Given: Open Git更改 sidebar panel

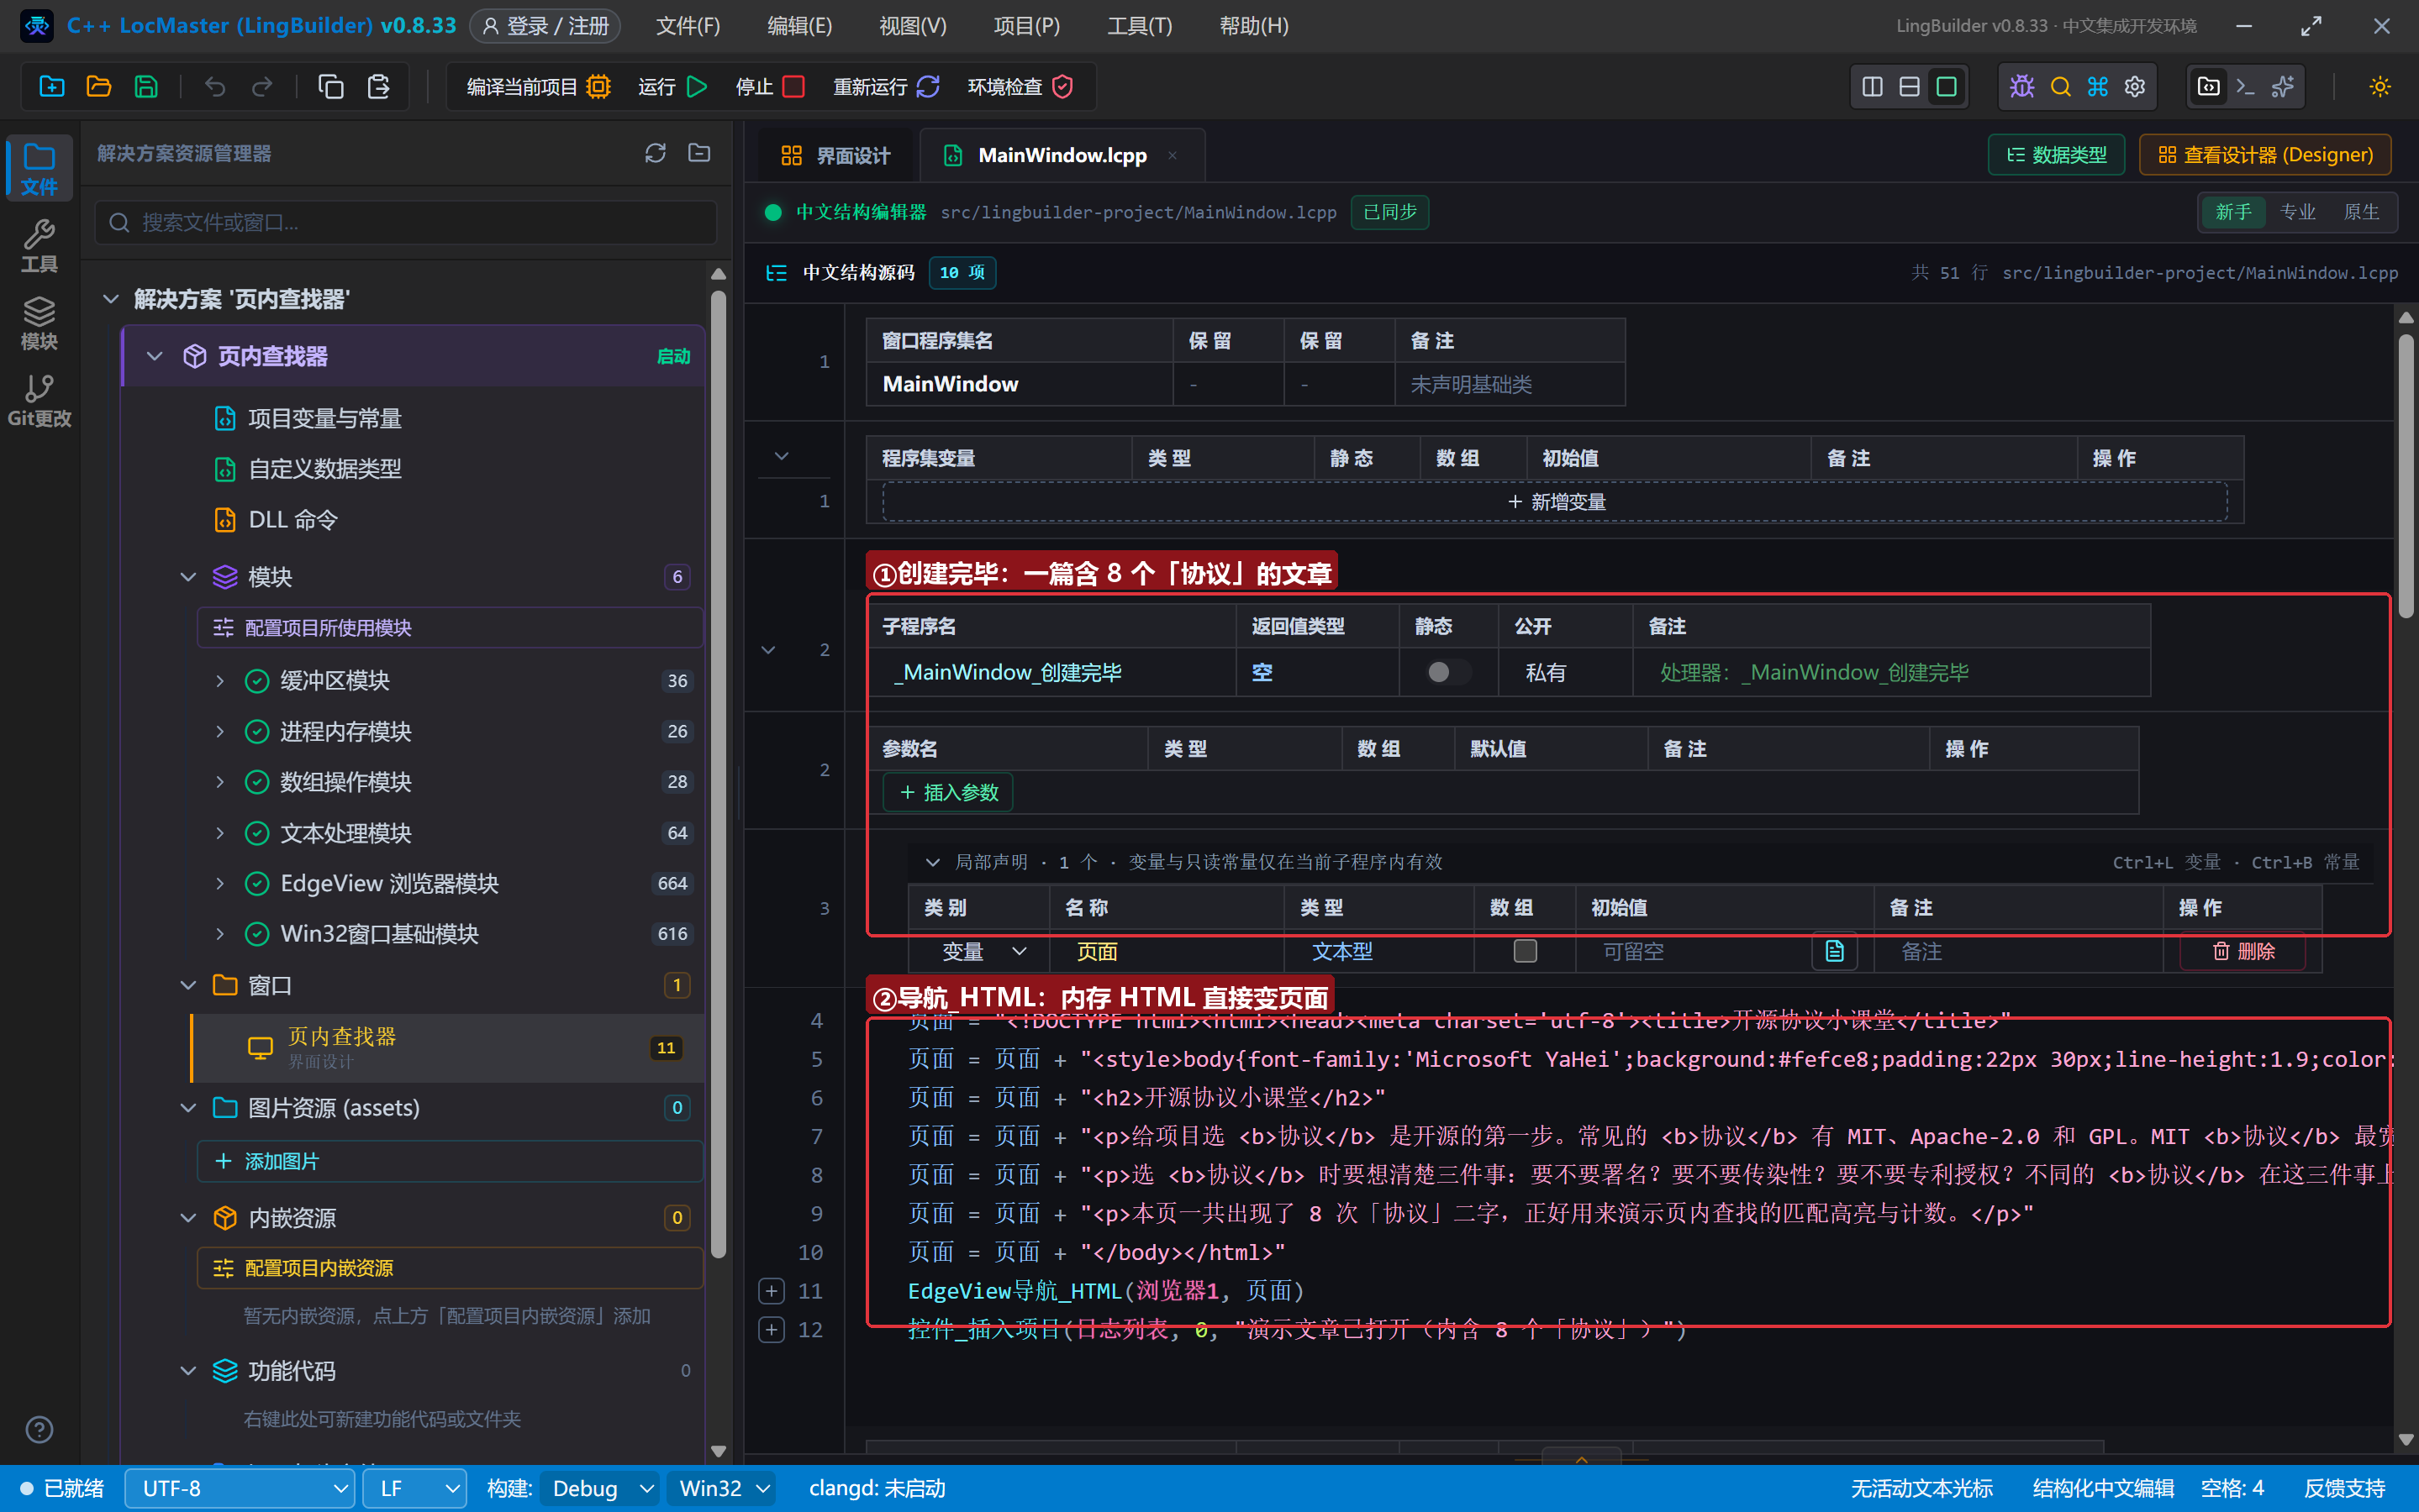Looking at the screenshot, I should (x=39, y=401).
